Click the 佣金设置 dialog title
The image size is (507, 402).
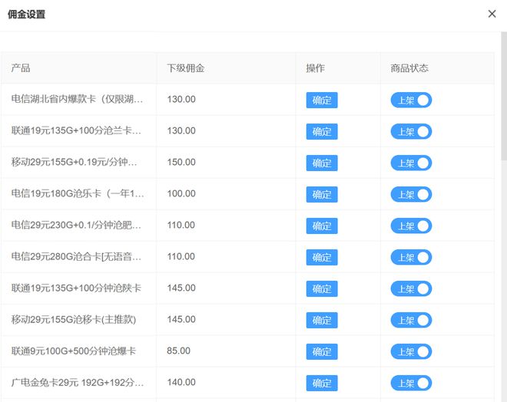click(x=27, y=15)
